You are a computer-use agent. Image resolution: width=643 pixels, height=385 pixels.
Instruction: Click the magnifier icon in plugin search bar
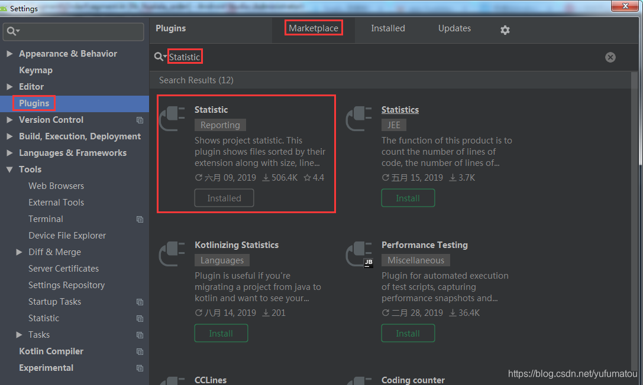point(159,57)
